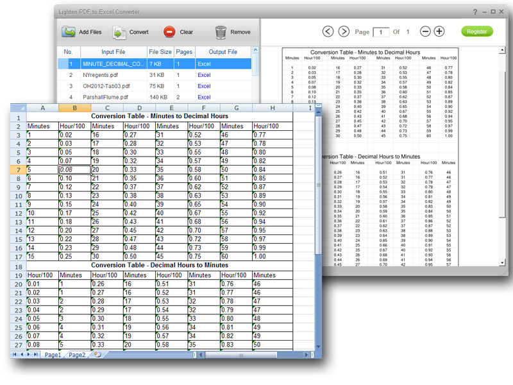Select the MINUTE_DECIMAL_CO file row
Screen dimensions: 513x385
pos(155,64)
